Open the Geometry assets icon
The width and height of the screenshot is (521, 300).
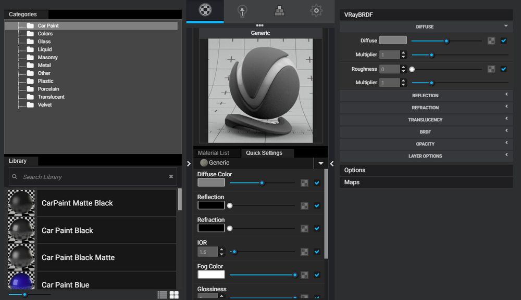279,10
